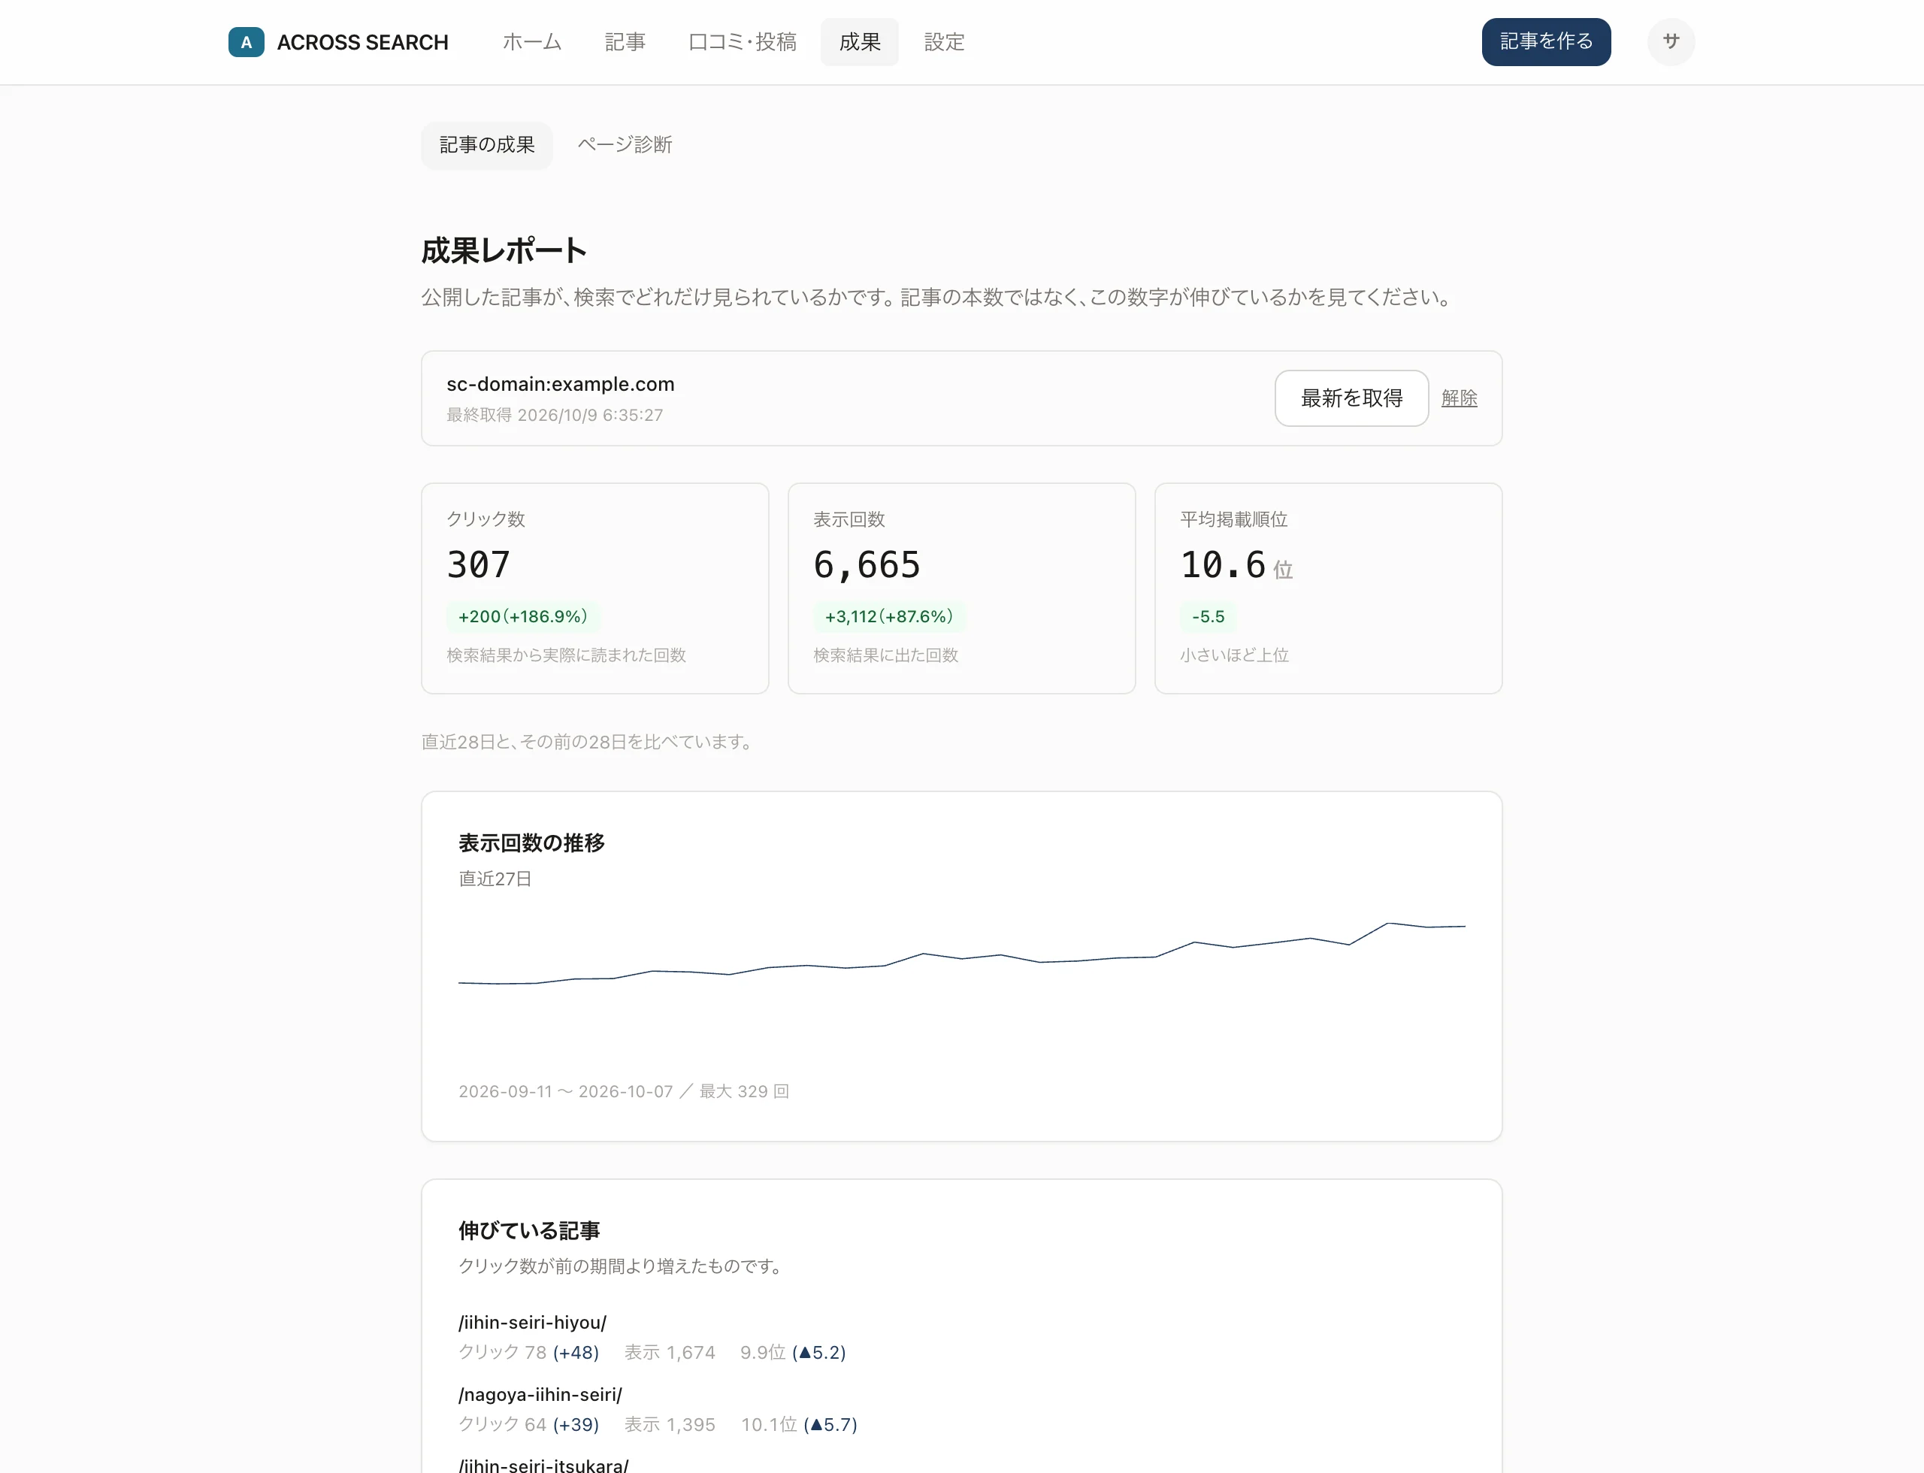Click the 成果レポート page title
Screen dimensions: 1924x1473
(504, 251)
